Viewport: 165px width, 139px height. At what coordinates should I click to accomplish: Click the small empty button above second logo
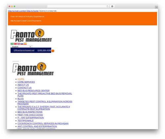click(x=16, y=61)
